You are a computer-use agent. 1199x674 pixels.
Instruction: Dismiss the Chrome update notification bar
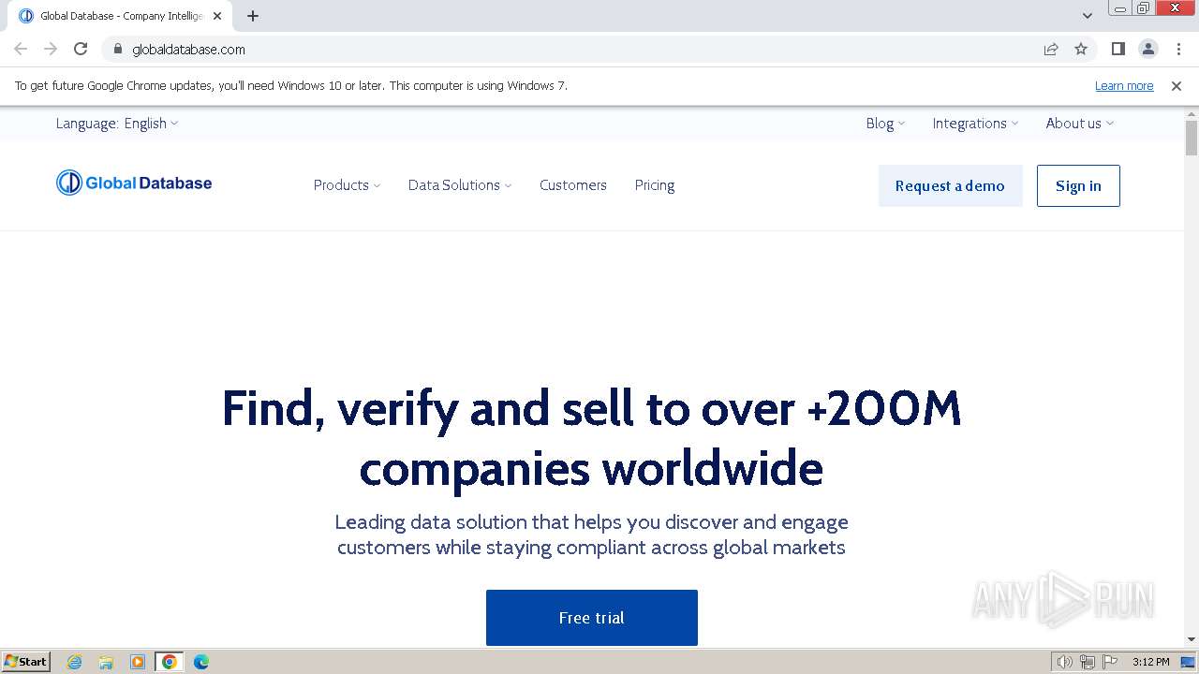click(x=1177, y=85)
